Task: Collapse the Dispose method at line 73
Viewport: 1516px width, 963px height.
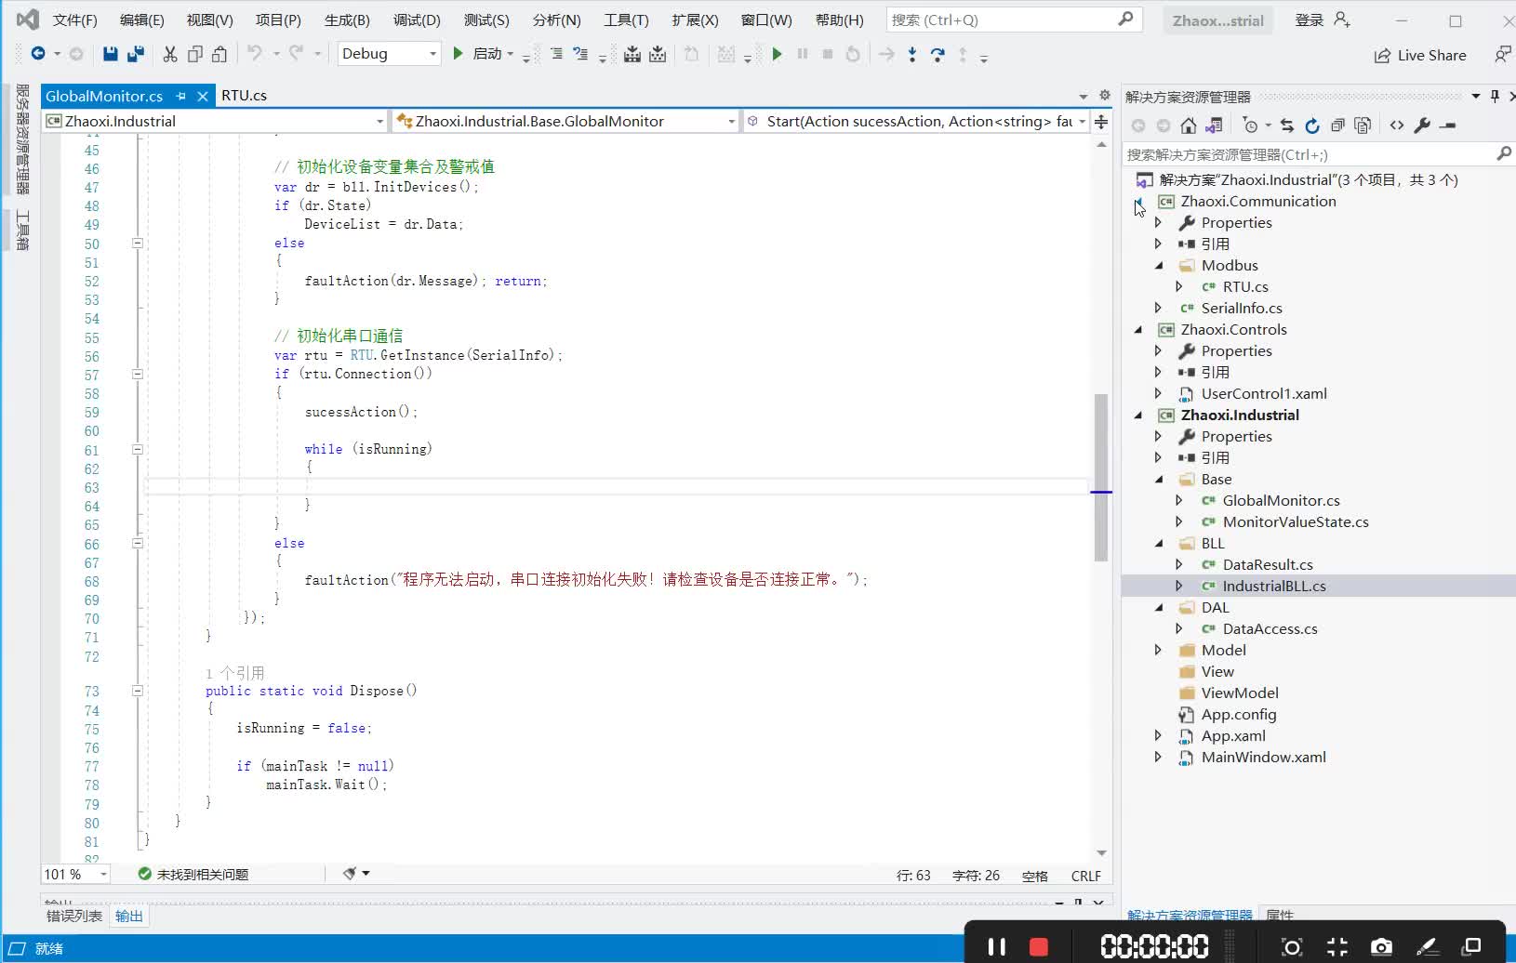Action: click(138, 691)
